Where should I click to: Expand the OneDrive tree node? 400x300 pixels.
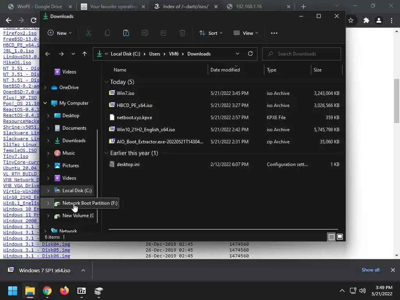[45, 87]
